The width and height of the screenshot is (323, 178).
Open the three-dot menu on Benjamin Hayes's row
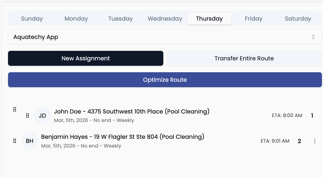314,141
